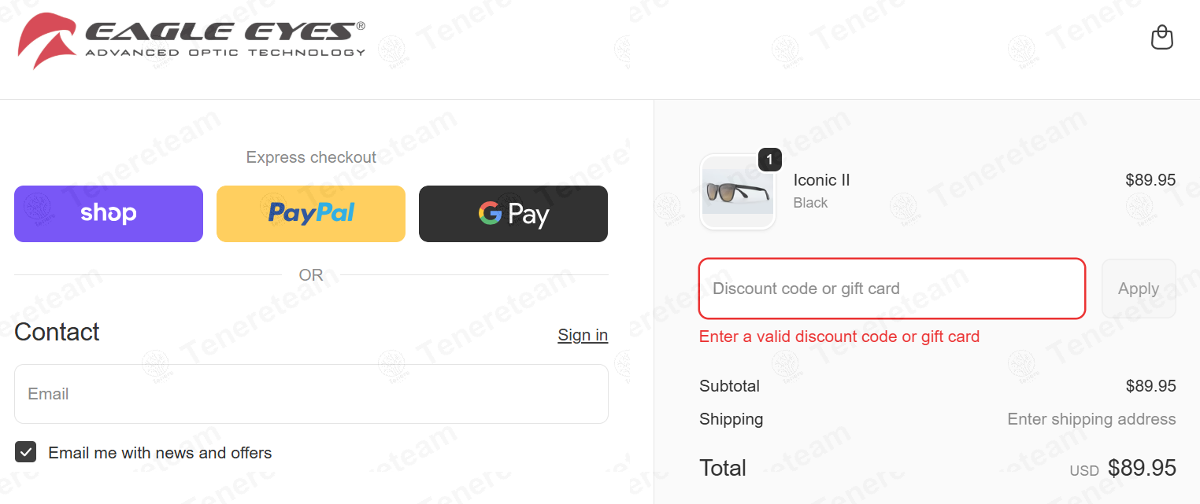
Task: Click the red eagle head logo icon
Action: 46,39
